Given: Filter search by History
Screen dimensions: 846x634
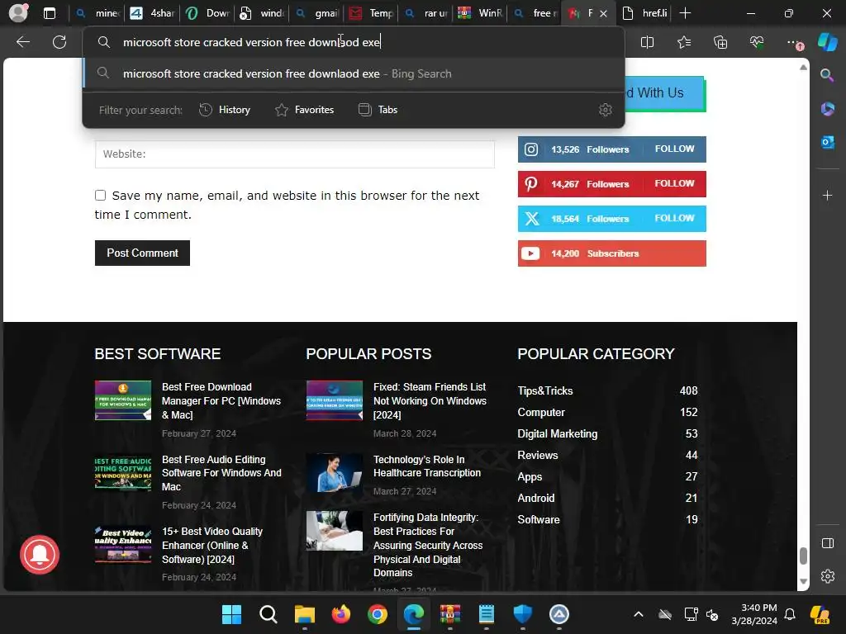Looking at the screenshot, I should click(x=225, y=110).
